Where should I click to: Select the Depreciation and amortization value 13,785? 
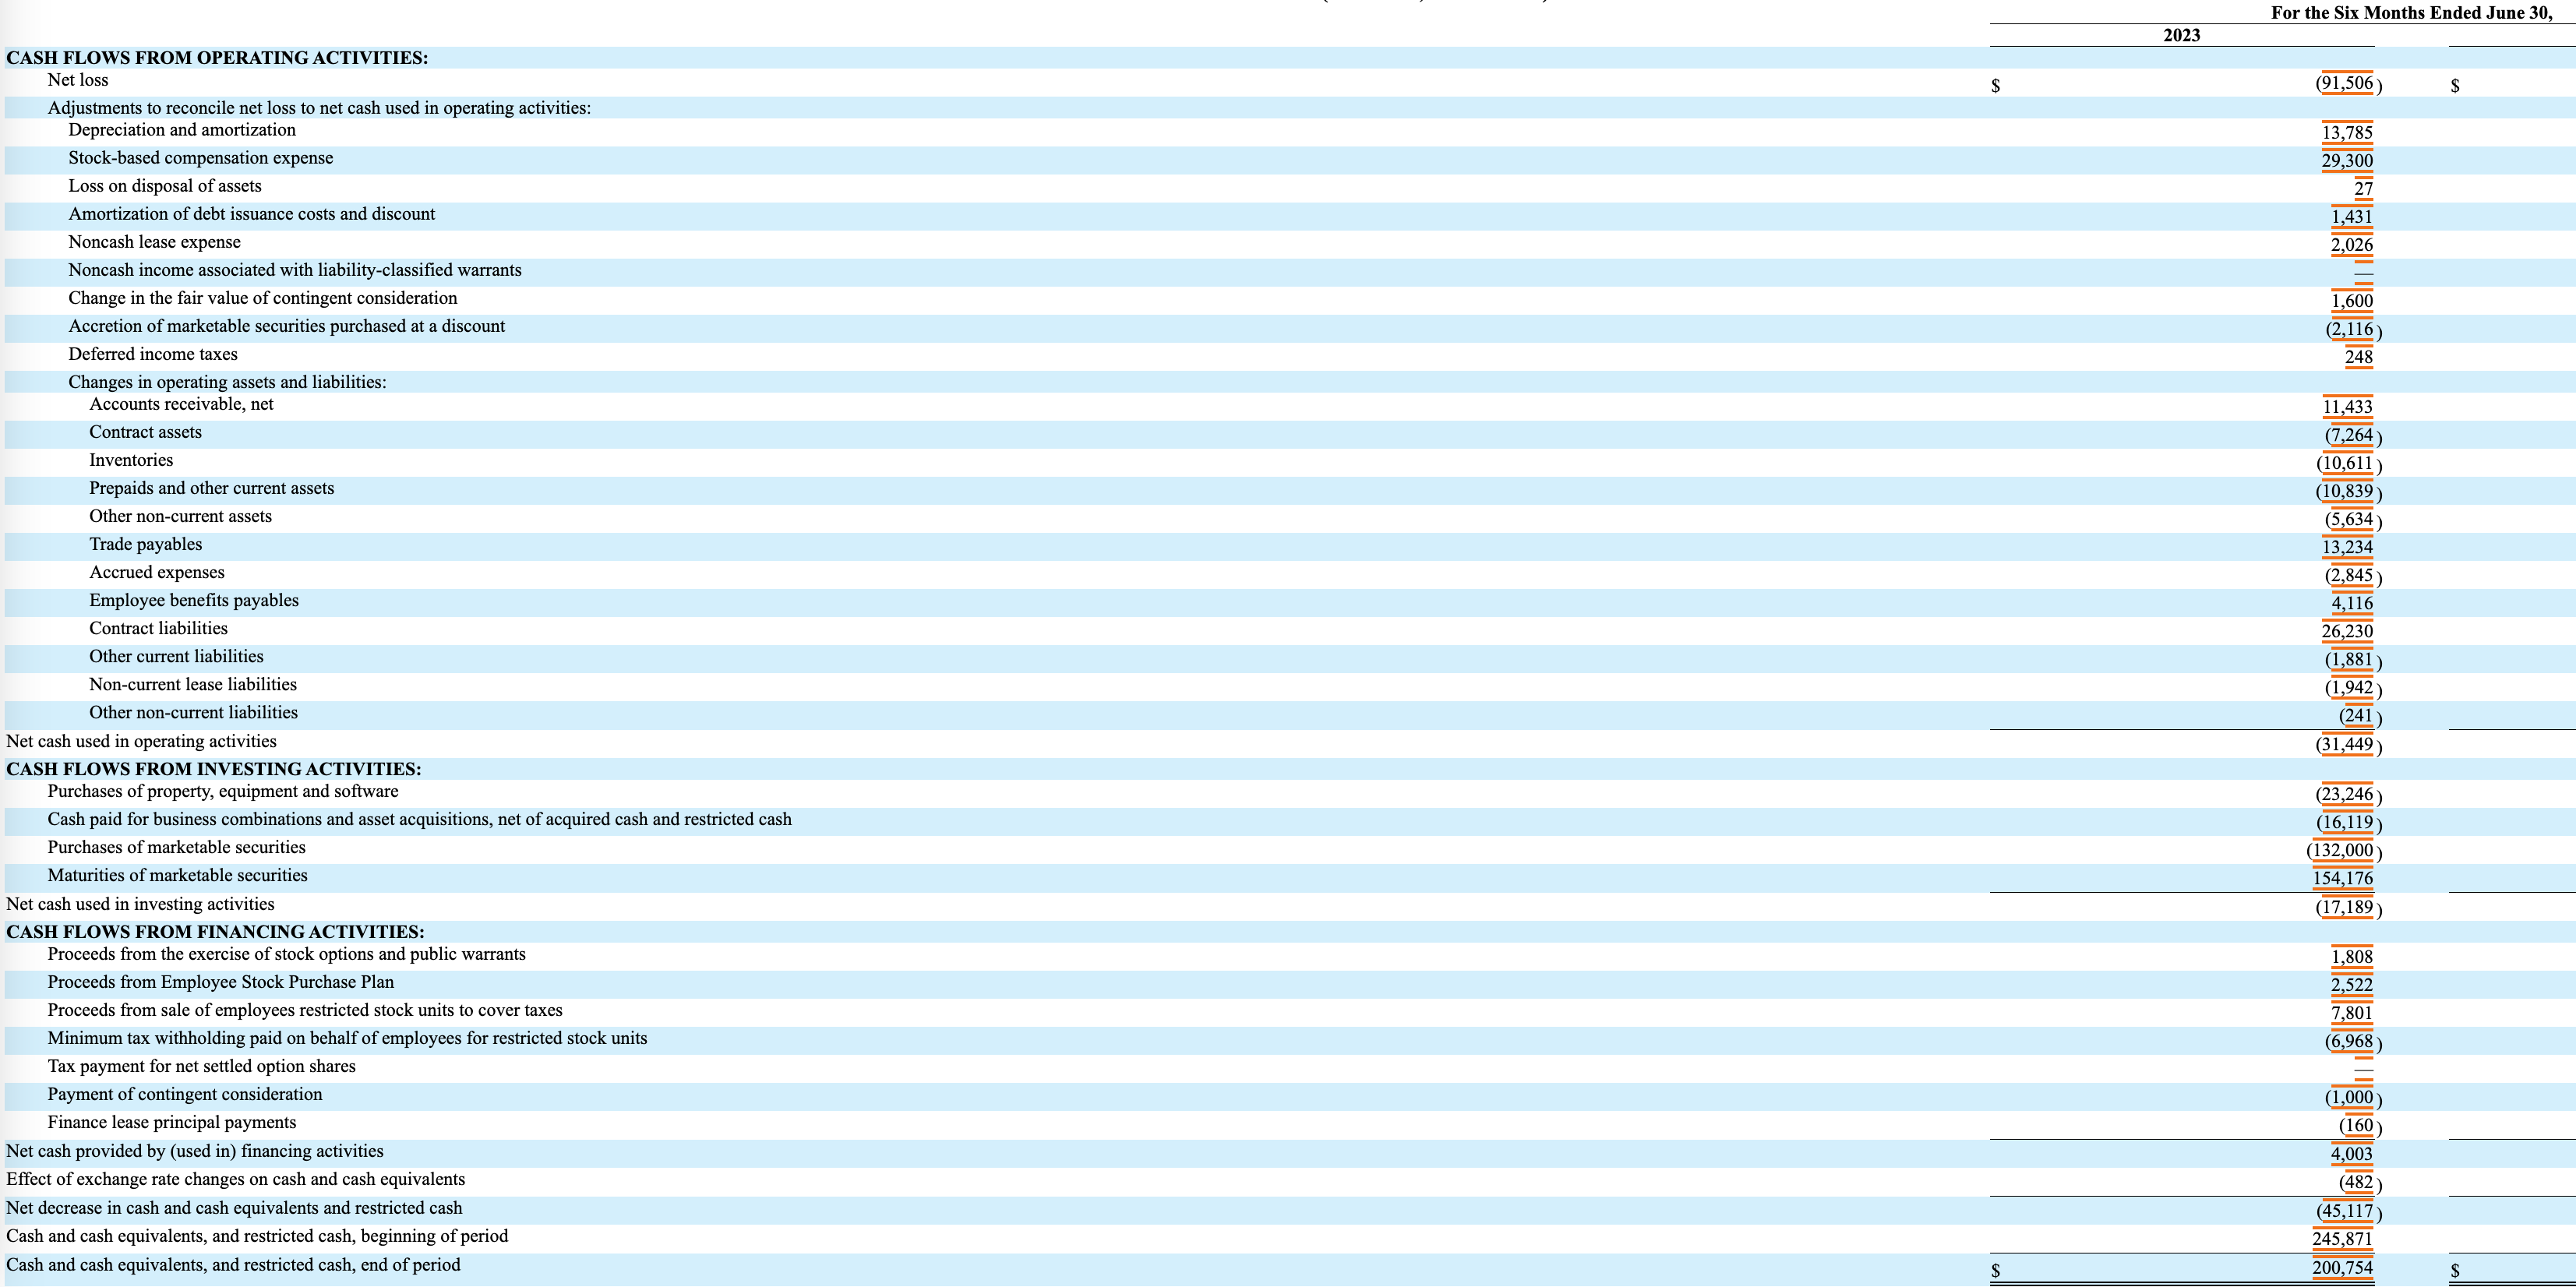[2346, 132]
